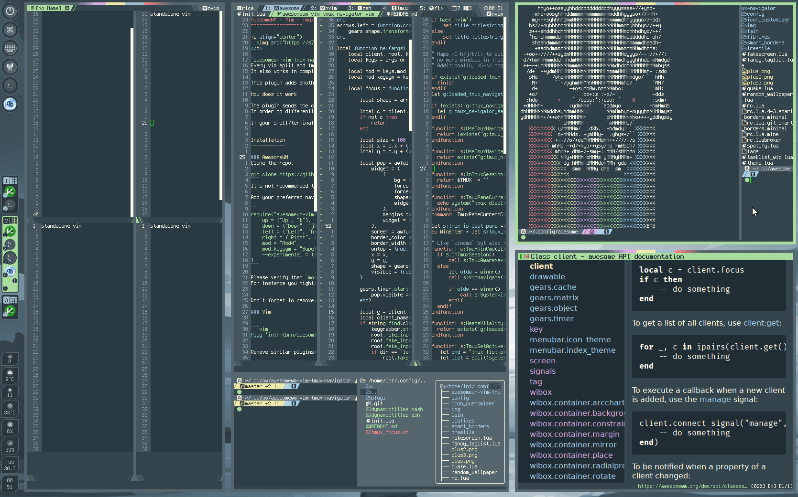798x497 pixels.
Task: Open the command key launcher icon
Action: click(10, 30)
